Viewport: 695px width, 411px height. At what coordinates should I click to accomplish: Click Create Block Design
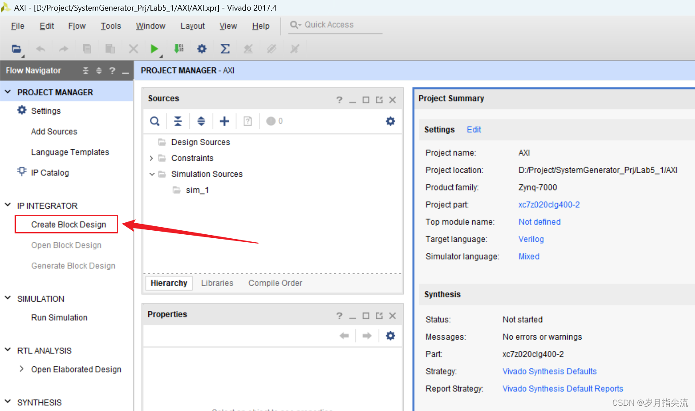click(x=69, y=225)
